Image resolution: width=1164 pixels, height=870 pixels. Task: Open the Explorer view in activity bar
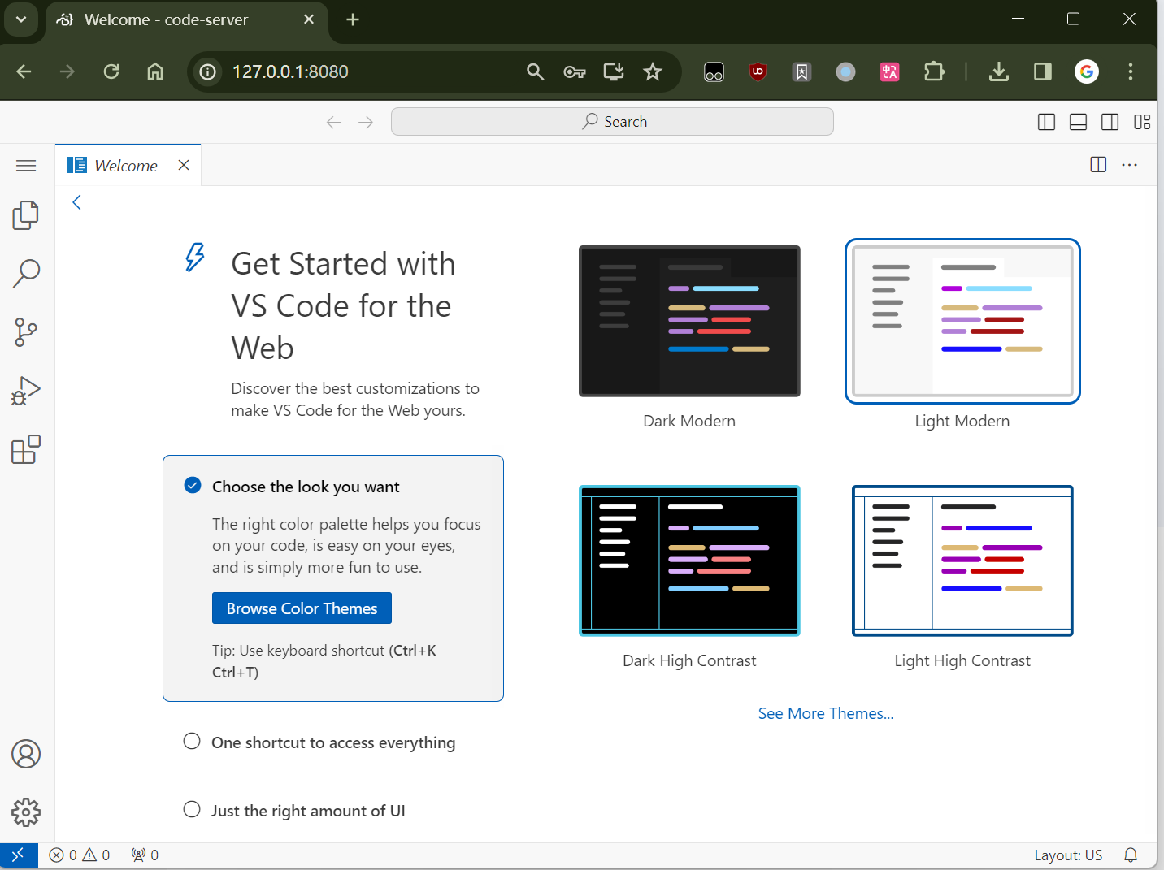click(26, 215)
